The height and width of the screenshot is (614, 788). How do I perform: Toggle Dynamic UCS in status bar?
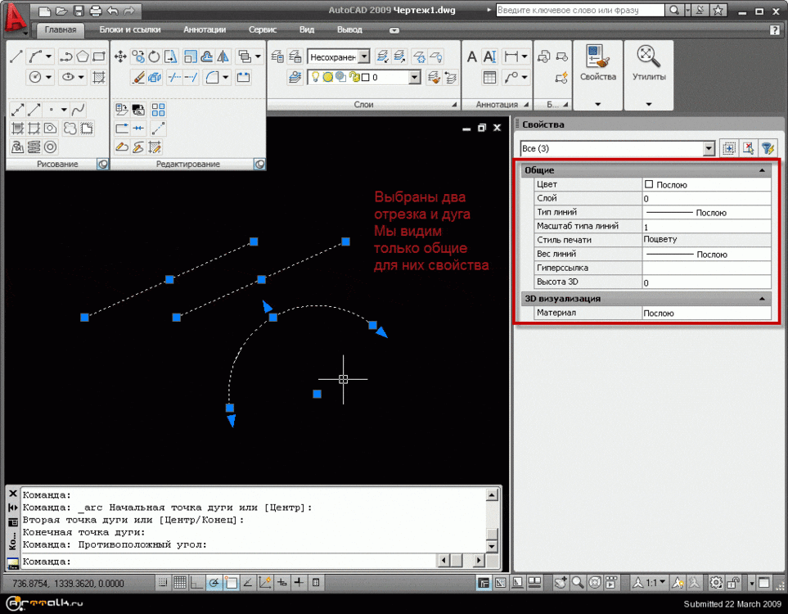click(265, 583)
